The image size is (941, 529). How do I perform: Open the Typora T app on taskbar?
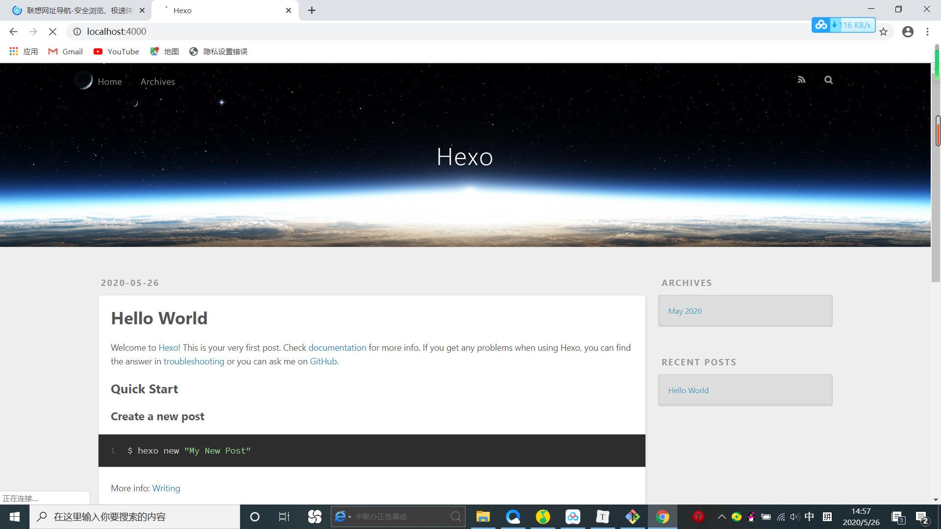pos(602,517)
